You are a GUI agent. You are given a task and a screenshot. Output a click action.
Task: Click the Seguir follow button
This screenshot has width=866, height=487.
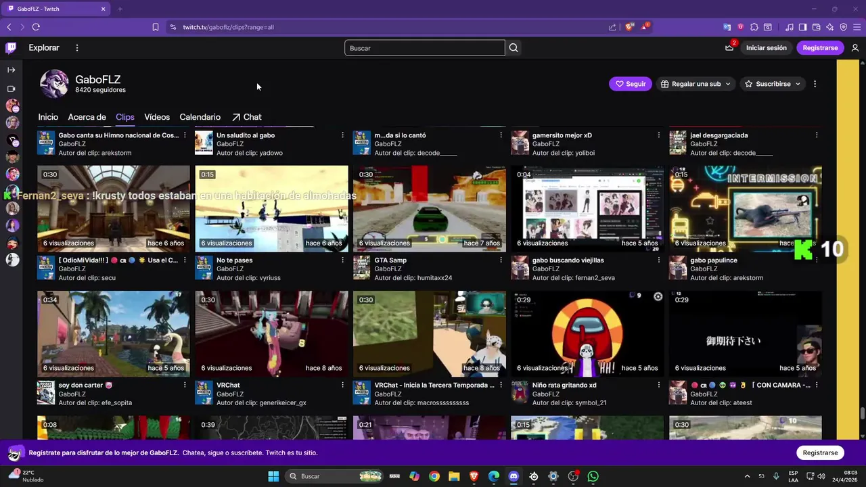tap(631, 84)
